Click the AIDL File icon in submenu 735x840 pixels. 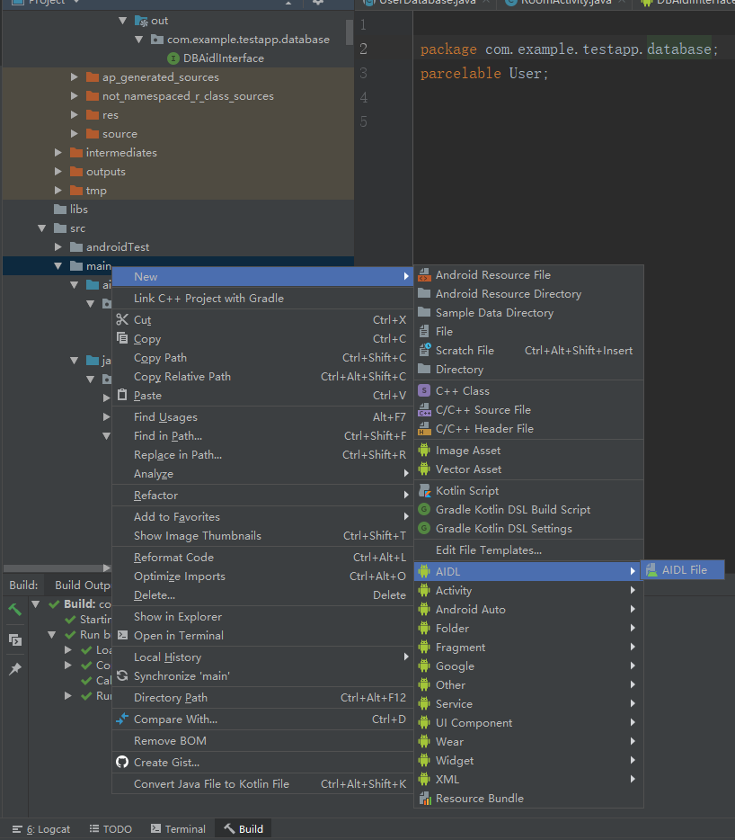651,570
